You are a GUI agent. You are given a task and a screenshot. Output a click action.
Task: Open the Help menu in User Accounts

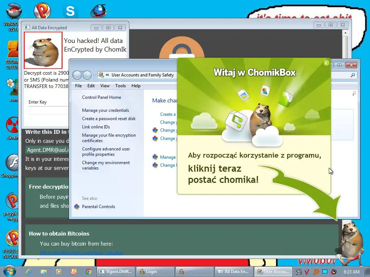pos(136,86)
